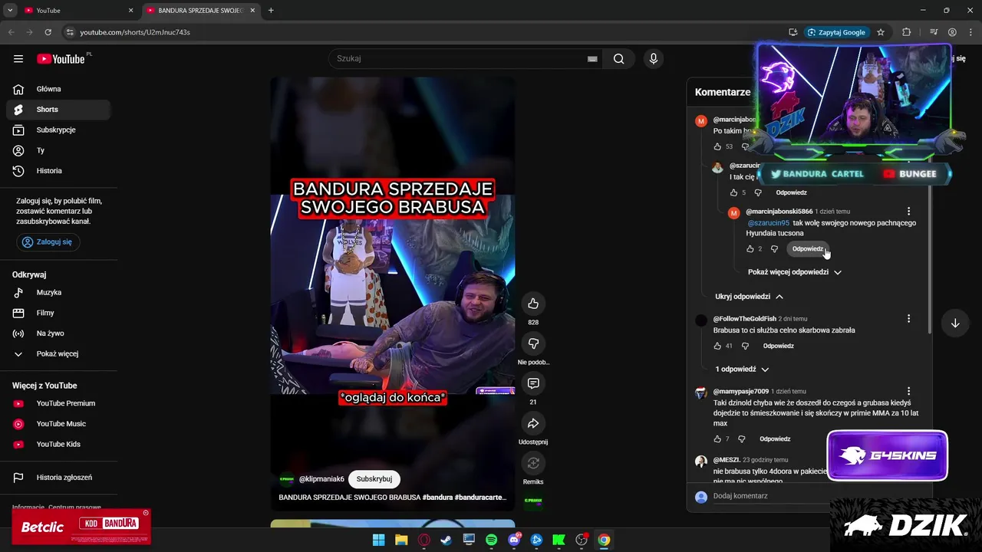Open Discord from the taskbar
982x552 pixels.
(x=514, y=540)
